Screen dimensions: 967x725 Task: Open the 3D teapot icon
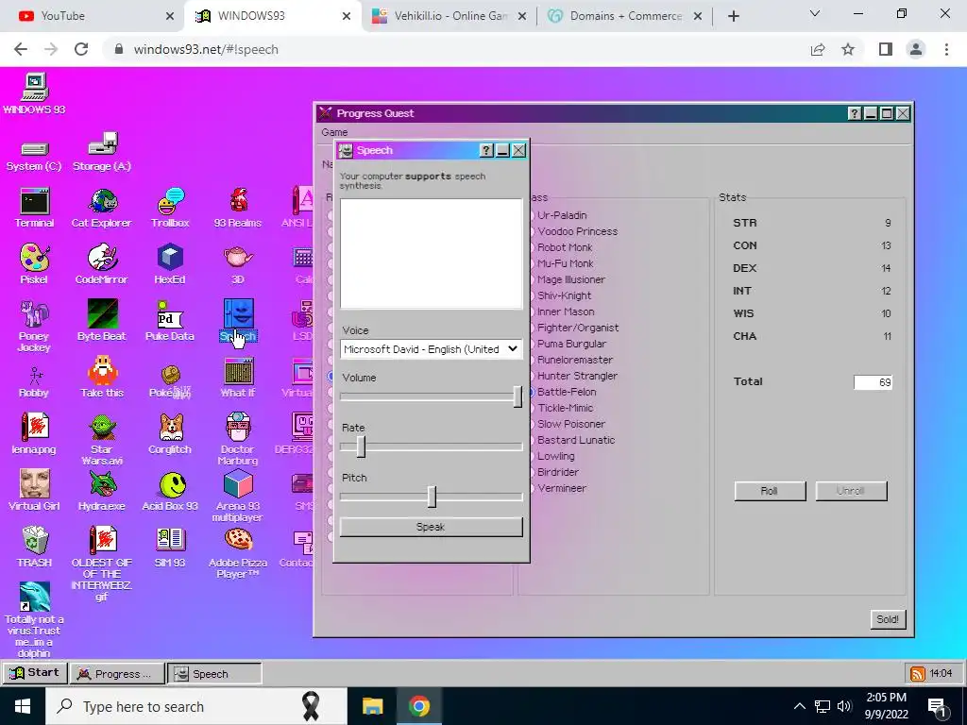point(237,264)
